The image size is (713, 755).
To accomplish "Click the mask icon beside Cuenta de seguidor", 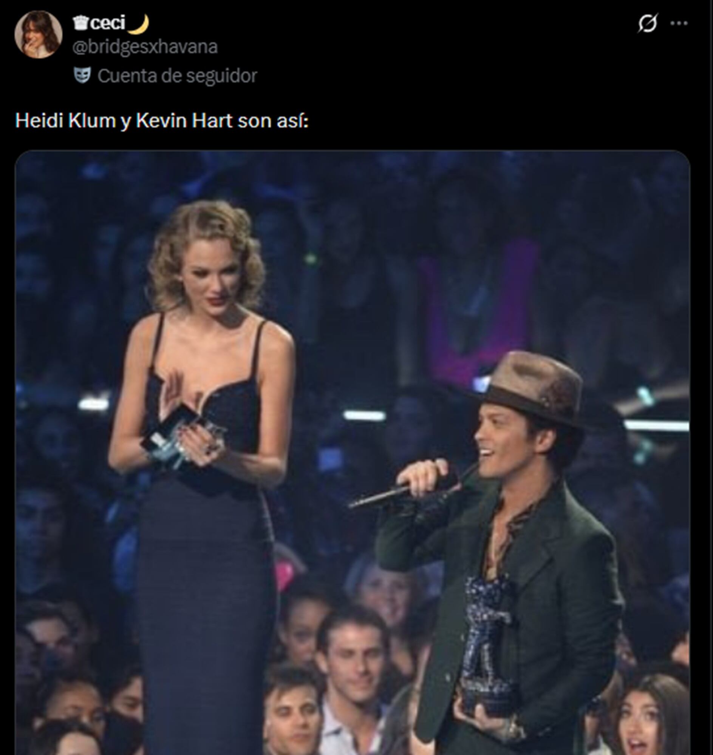I will (82, 75).
